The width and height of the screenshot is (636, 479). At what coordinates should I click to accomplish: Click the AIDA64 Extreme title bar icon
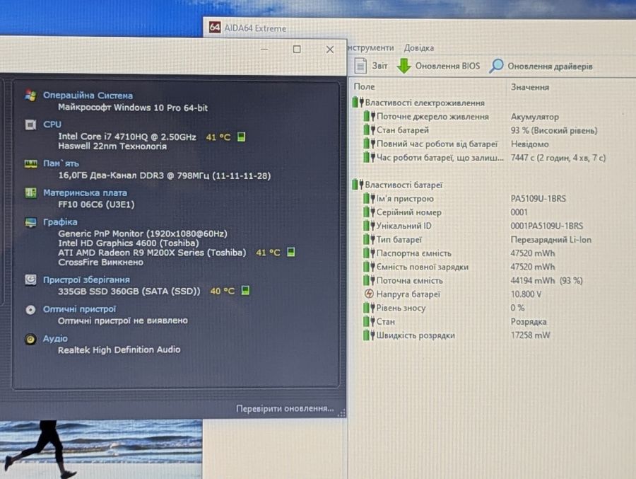215,27
